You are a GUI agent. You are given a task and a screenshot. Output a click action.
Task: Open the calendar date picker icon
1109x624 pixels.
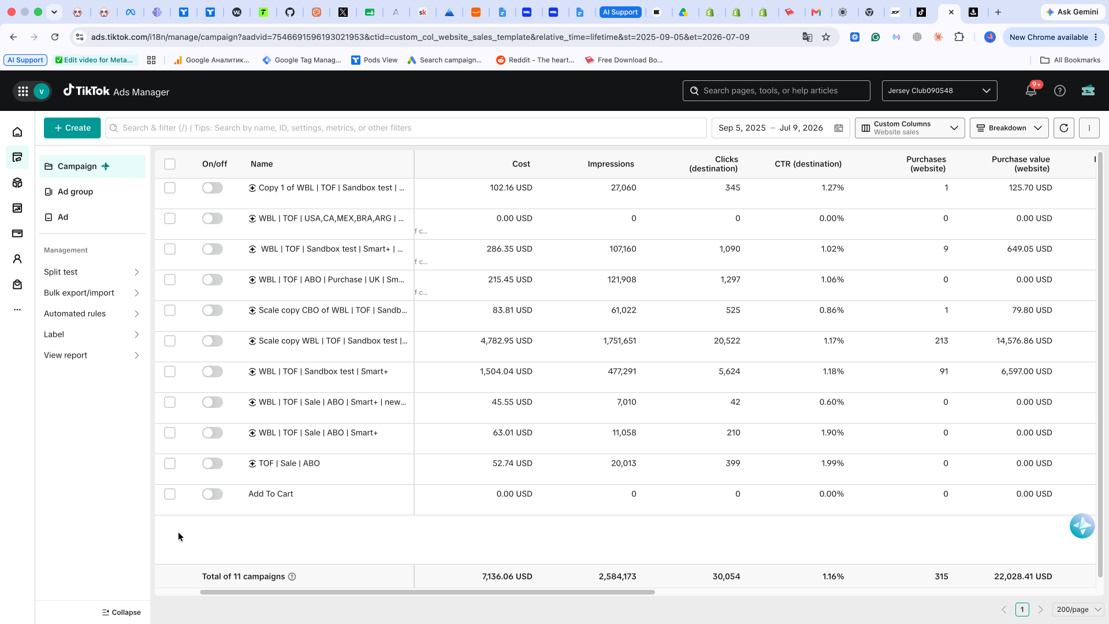(x=839, y=128)
